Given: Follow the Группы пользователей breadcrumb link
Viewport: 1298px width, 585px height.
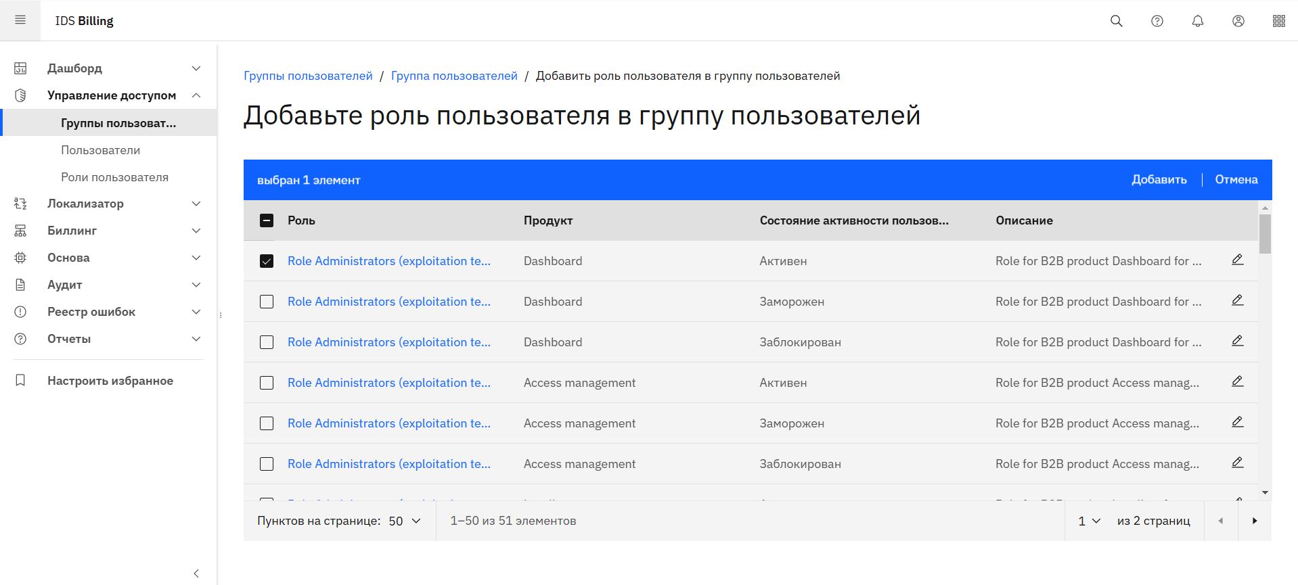Looking at the screenshot, I should (308, 76).
